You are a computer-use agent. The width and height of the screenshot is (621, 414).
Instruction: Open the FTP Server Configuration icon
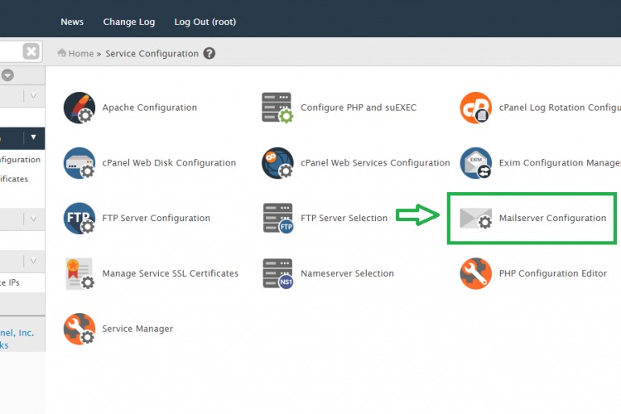point(79,219)
